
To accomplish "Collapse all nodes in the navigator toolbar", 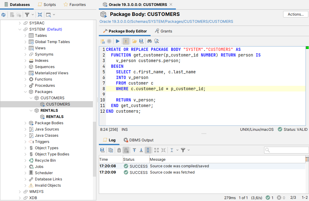I will coord(40,14).
